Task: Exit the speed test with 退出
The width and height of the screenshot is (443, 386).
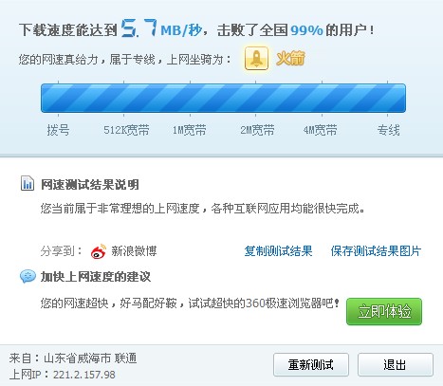Action: (396, 364)
